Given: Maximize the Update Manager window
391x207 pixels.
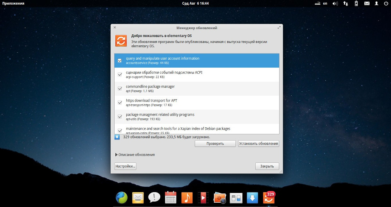Looking at the screenshot, I should (x=279, y=28).
